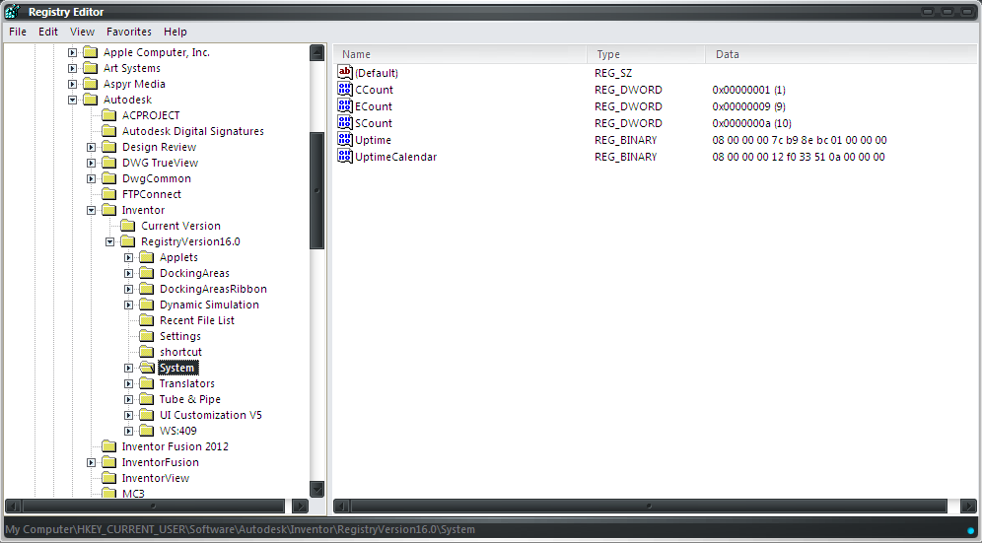Select the Recent File List folder icon
This screenshot has height=543, width=982.
[x=147, y=320]
